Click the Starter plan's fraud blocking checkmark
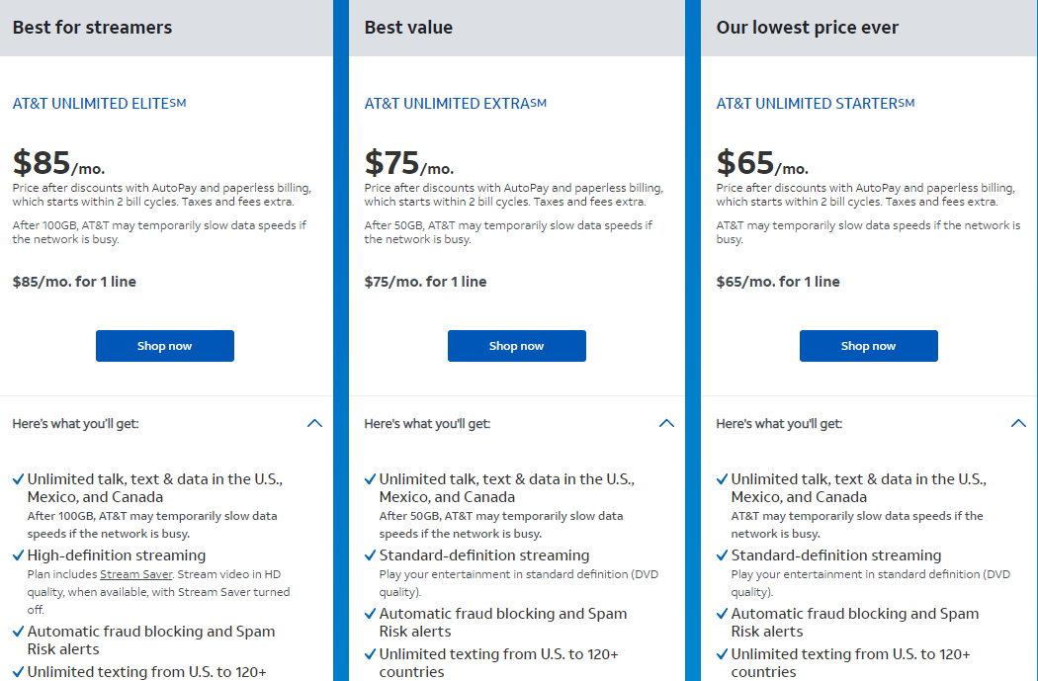Viewport: 1038px width, 681px height. tap(723, 614)
